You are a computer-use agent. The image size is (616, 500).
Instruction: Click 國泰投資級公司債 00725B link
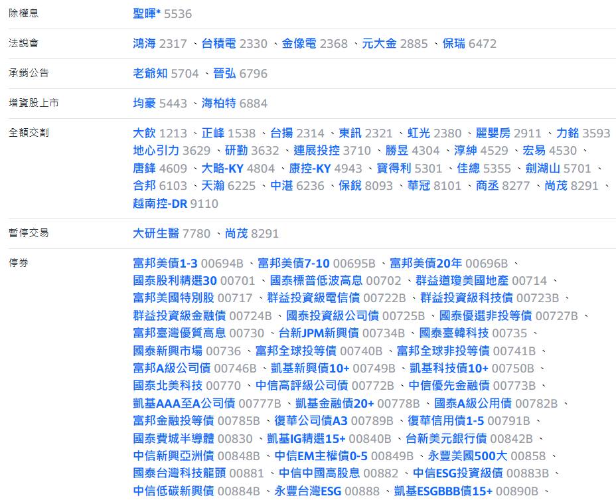point(356,315)
